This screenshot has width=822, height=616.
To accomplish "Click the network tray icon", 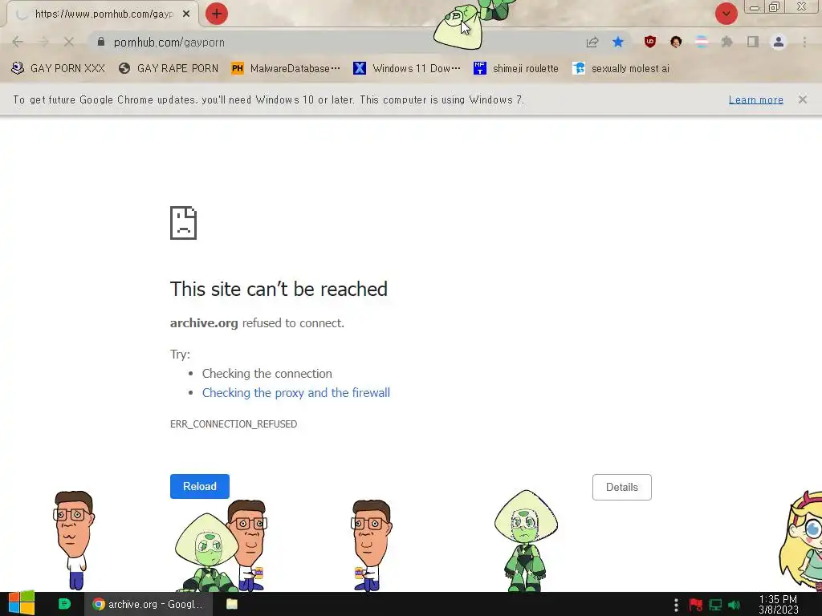I will point(715,605).
